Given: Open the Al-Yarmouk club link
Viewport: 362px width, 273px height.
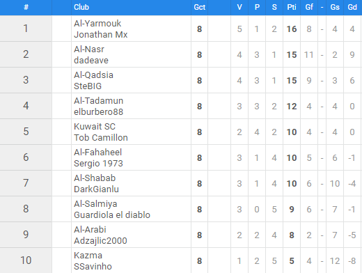Looking at the screenshot, I should 97,24.
